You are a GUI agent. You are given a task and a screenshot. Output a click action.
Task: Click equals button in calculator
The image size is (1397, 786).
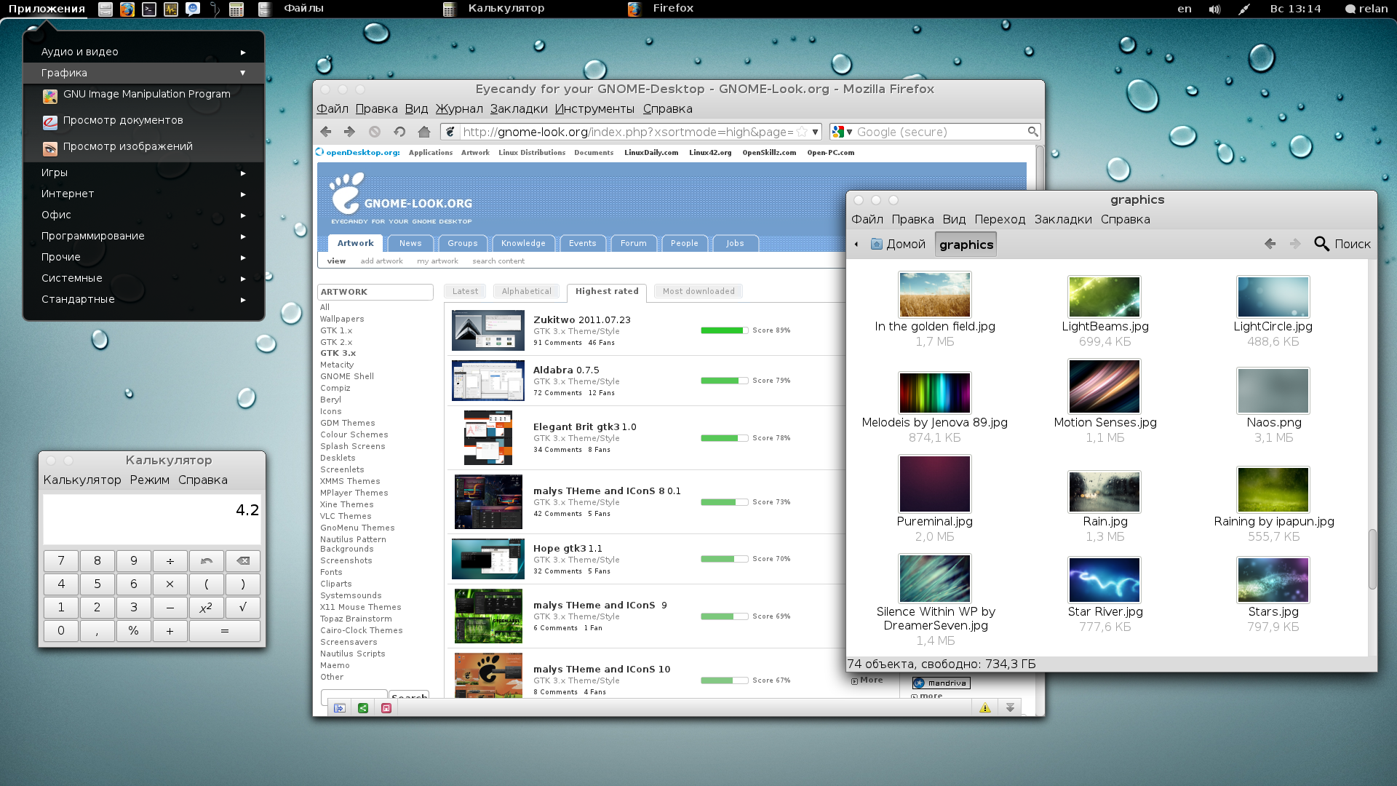(x=225, y=631)
